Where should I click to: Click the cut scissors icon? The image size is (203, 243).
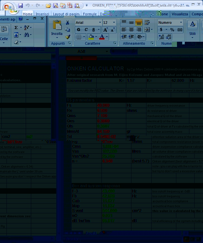(x=68, y=23)
